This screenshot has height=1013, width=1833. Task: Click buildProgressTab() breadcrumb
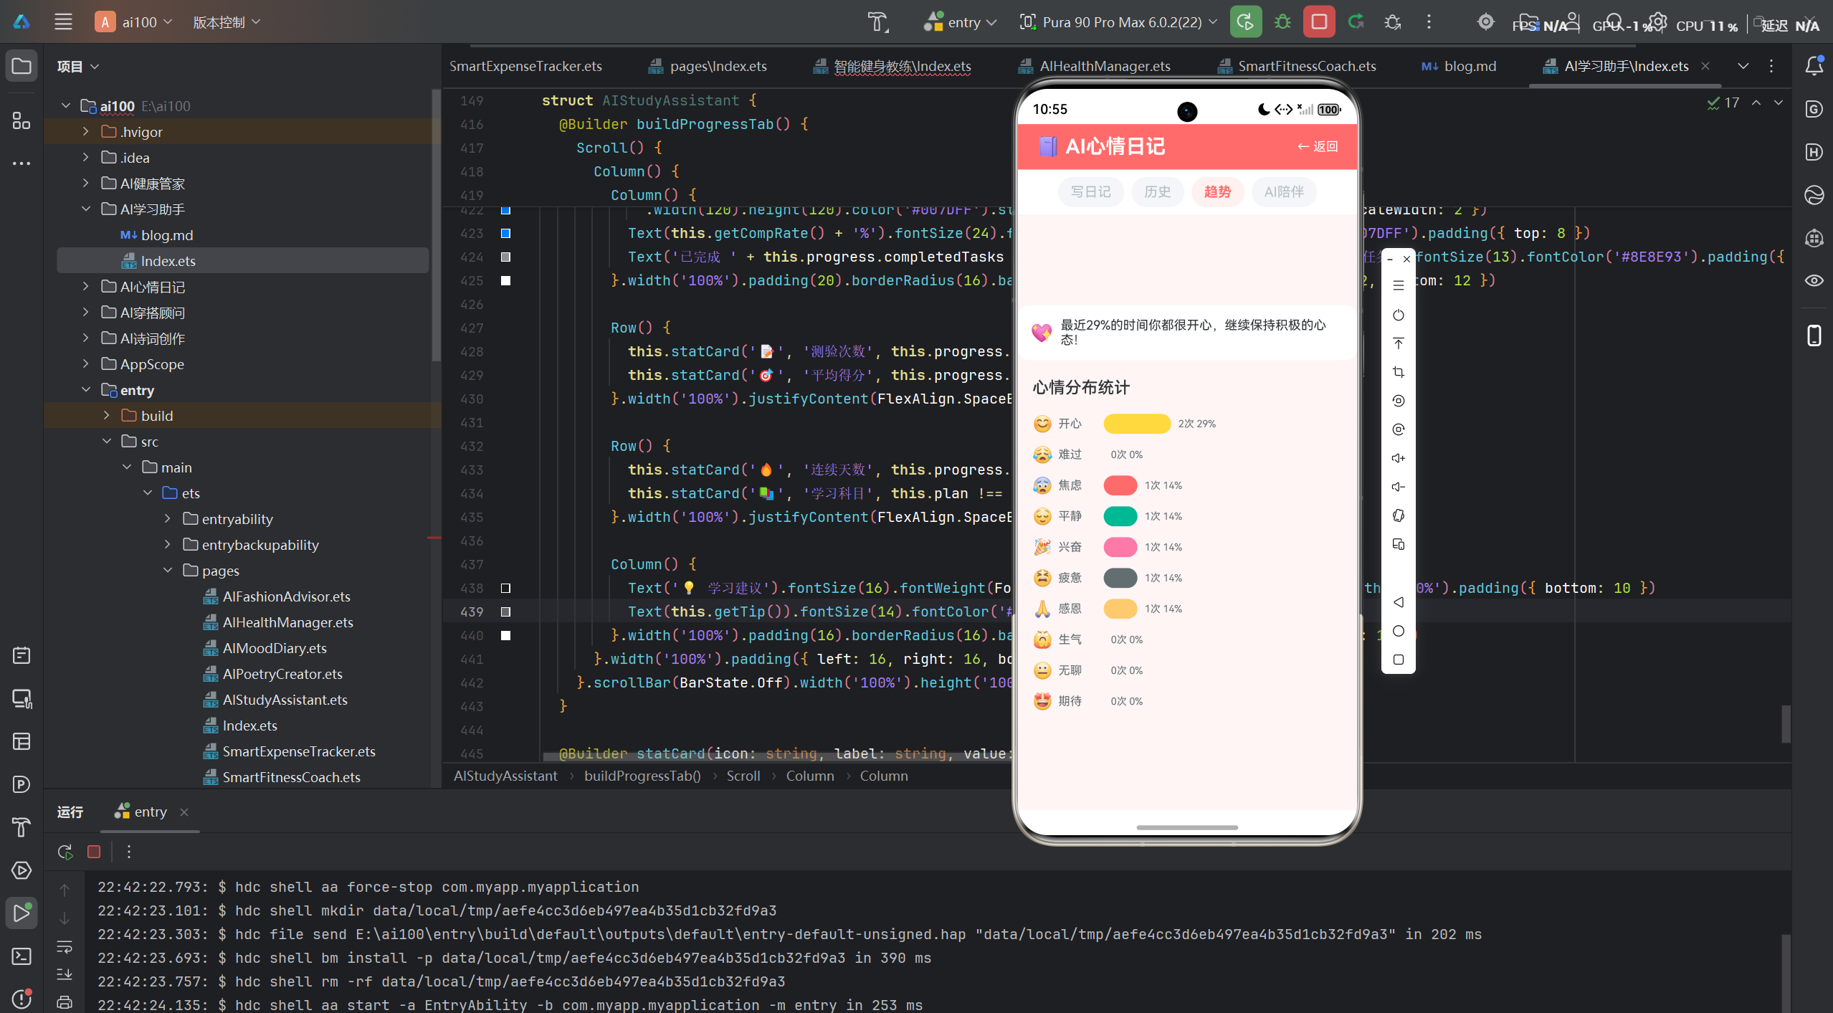pyautogui.click(x=642, y=776)
